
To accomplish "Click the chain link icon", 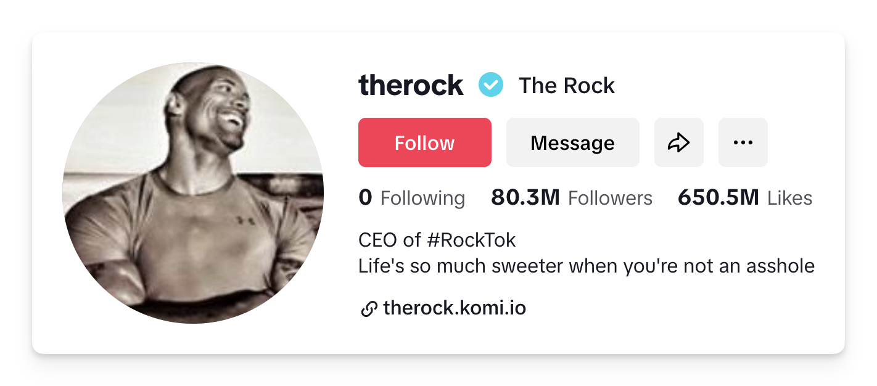I will point(368,309).
